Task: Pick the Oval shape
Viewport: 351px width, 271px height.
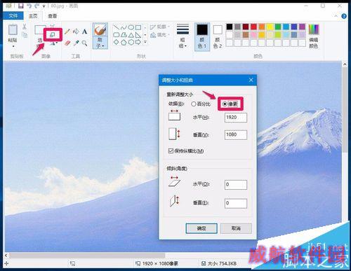Action: pos(131,27)
